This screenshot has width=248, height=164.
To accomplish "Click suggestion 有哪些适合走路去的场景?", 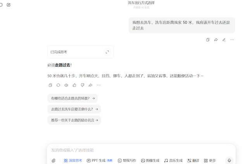I will [72, 98].
